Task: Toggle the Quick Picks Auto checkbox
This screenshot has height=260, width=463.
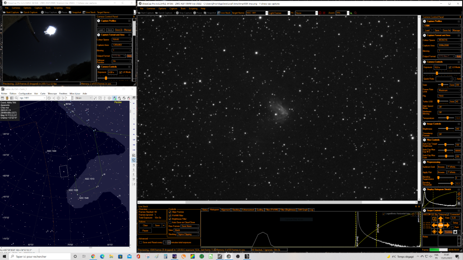Action: pos(455,79)
